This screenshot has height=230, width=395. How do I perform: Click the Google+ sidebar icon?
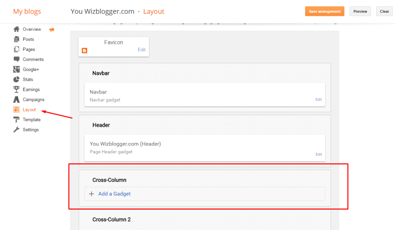[x=16, y=69]
